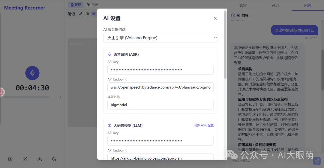Click the 00:04:30 timer display

coord(32,88)
